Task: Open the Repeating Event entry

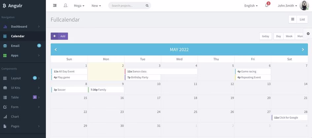Action: point(253,78)
